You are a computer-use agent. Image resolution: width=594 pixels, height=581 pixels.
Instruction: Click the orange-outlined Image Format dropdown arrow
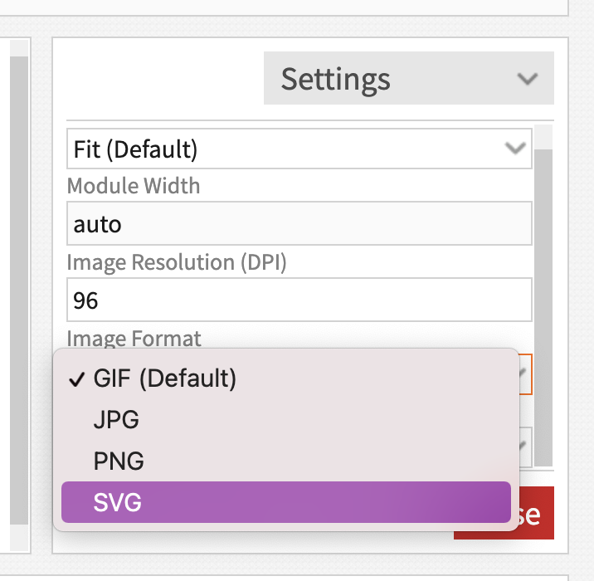click(524, 375)
